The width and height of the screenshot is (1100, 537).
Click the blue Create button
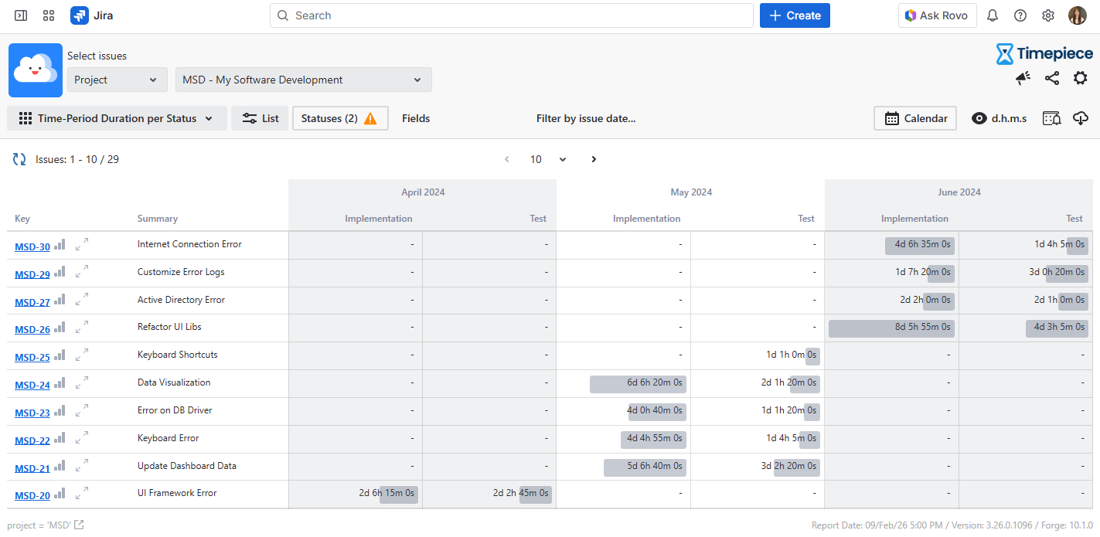pos(795,15)
